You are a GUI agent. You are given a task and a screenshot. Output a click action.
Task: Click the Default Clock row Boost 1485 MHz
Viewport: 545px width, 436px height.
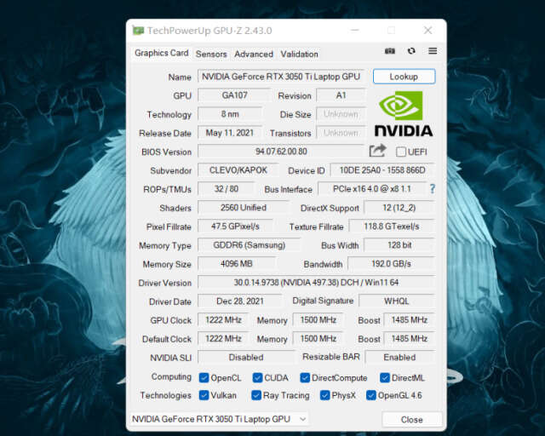(x=409, y=339)
